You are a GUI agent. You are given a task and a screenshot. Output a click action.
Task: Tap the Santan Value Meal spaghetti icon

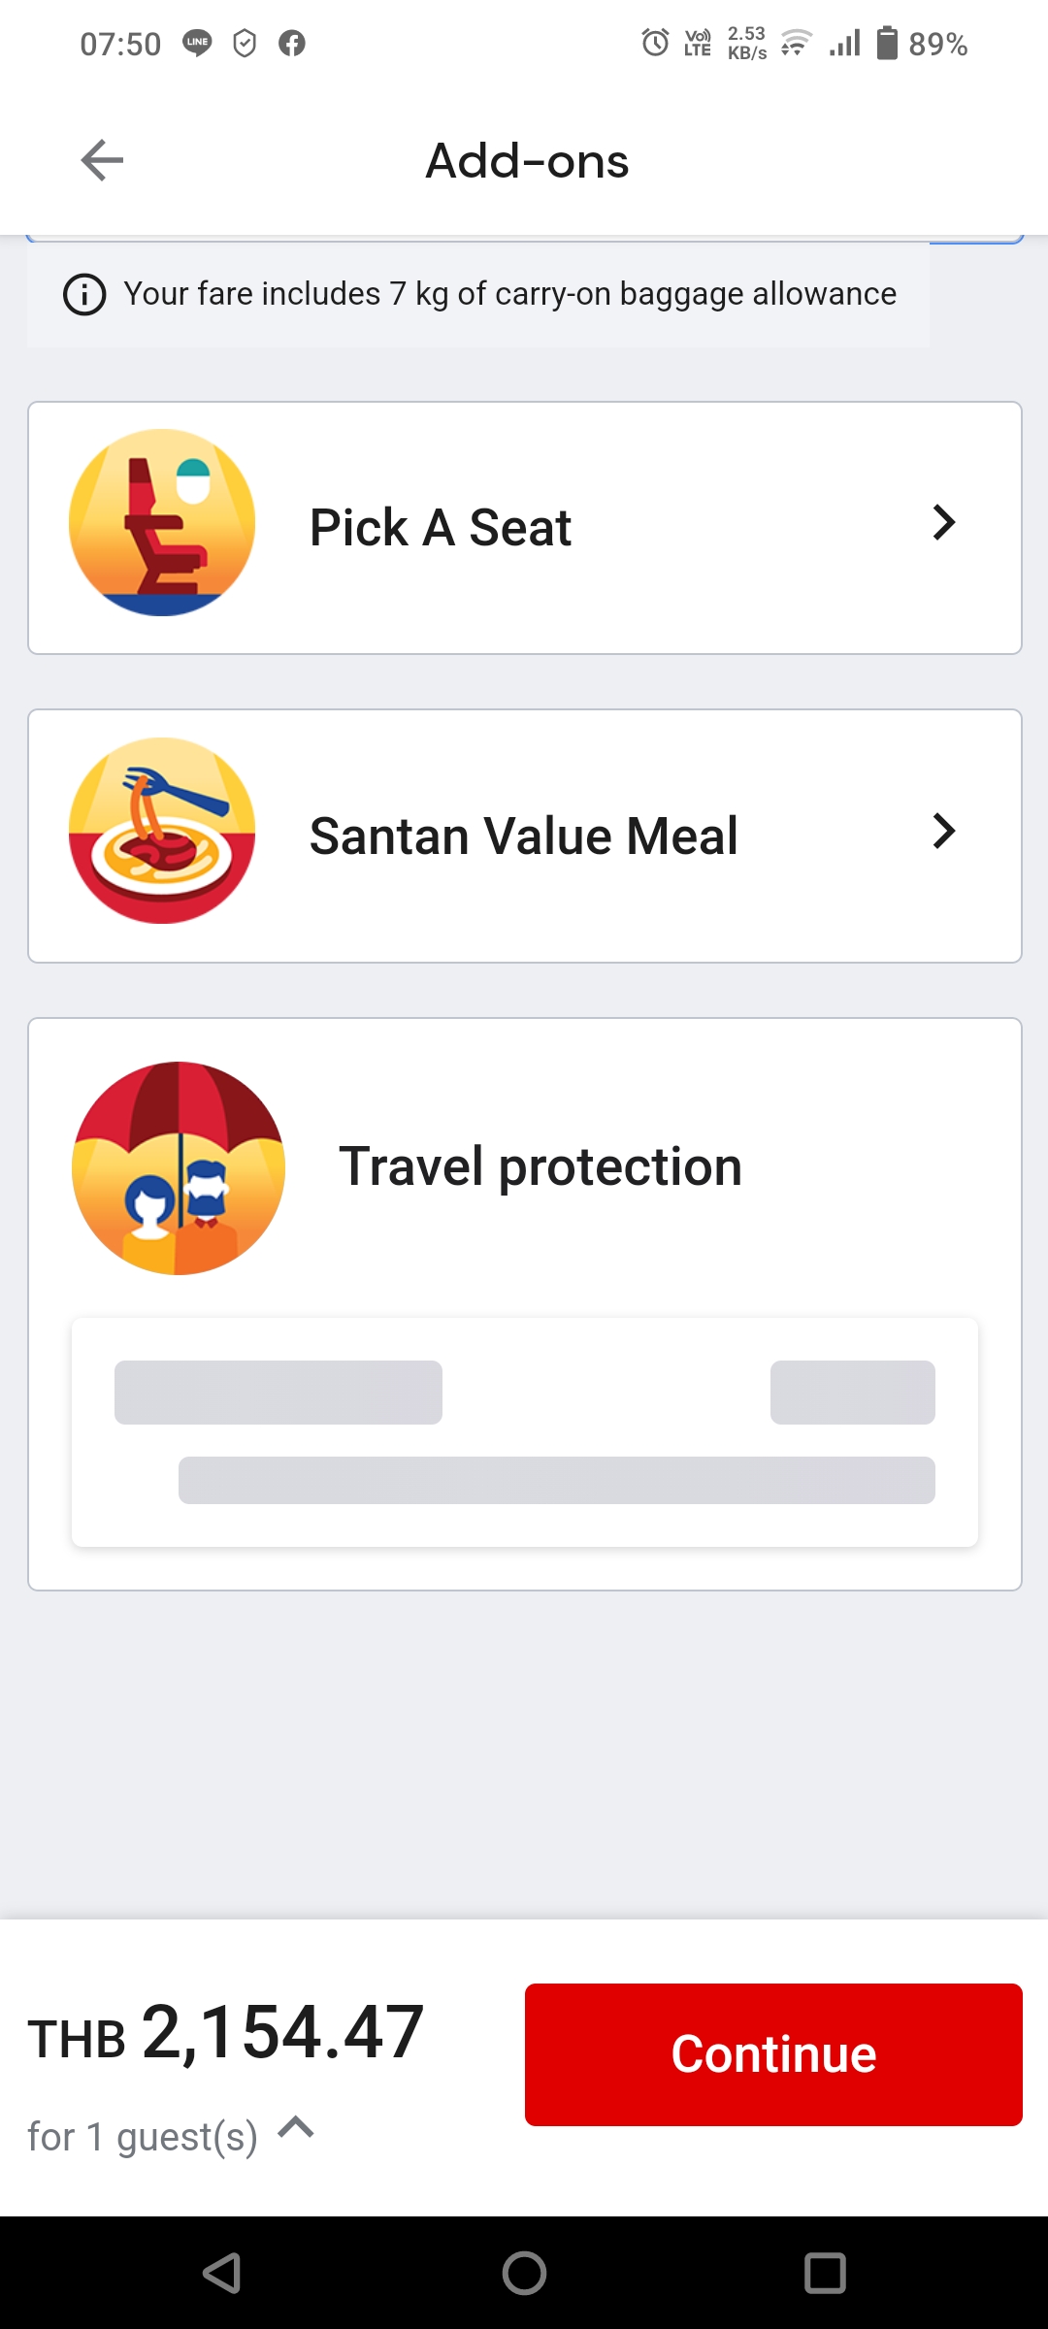click(162, 831)
